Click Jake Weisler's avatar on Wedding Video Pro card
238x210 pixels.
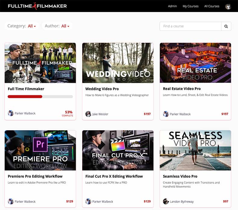(x=88, y=114)
